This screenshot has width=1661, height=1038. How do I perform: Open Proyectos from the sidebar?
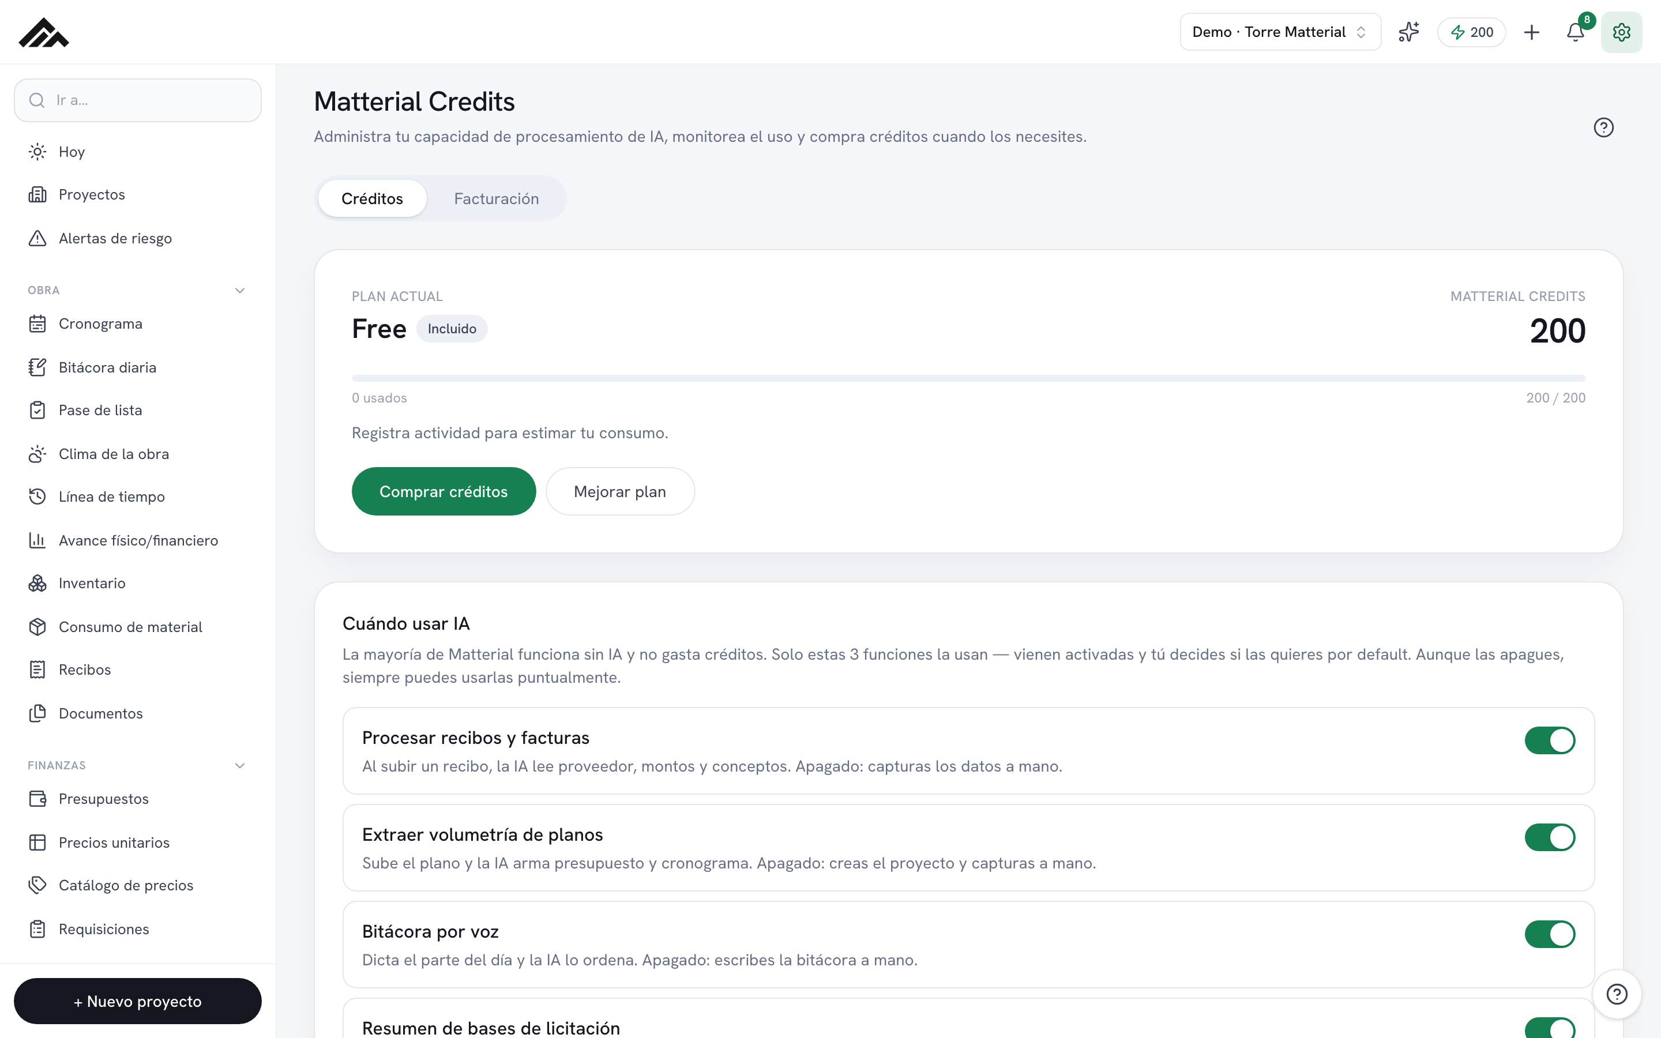tap(137, 194)
